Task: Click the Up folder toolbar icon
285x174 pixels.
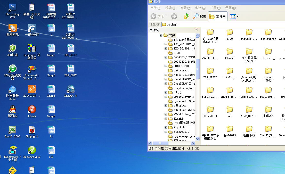Action: click(186, 16)
